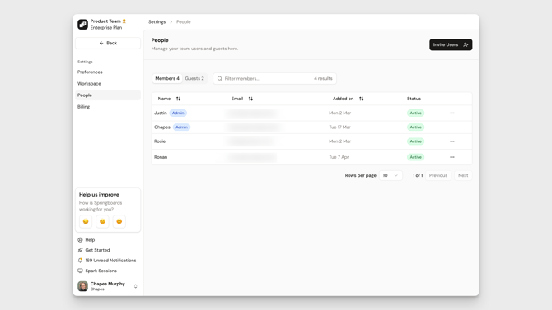Click the Ronan name cell
552x310 pixels.
coord(161,157)
